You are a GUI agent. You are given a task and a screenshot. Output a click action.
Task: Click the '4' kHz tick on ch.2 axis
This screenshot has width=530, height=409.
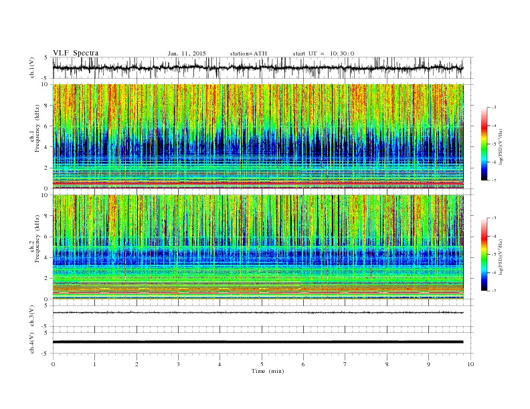pyautogui.click(x=46, y=257)
